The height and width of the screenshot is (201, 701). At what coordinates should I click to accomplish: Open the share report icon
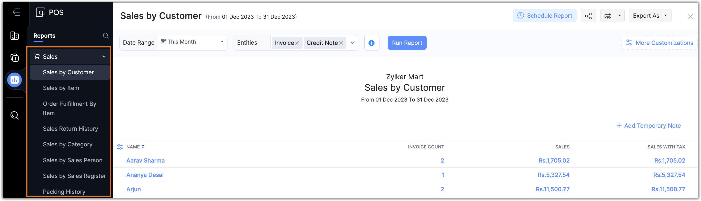(x=588, y=16)
